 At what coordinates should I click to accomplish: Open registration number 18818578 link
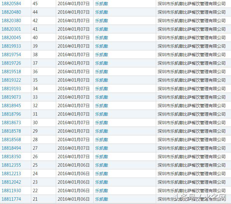pyautogui.click(x=11, y=131)
